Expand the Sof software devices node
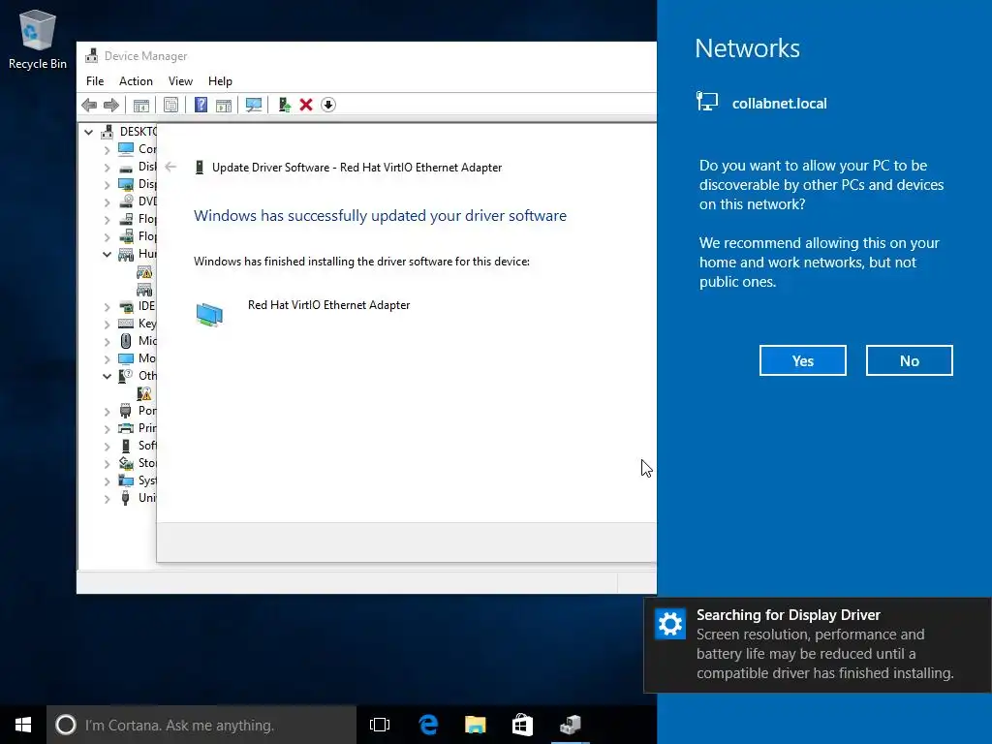Image resolution: width=992 pixels, height=744 pixels. 107,446
